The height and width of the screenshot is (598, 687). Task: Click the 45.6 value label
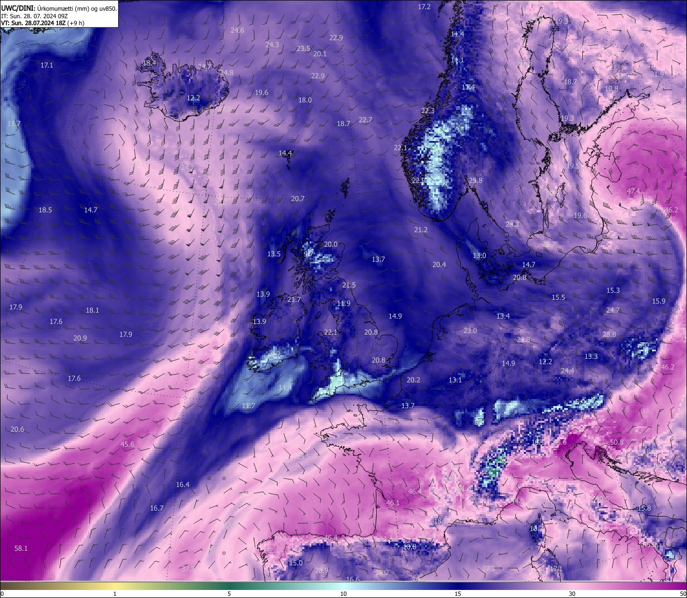coord(127,444)
